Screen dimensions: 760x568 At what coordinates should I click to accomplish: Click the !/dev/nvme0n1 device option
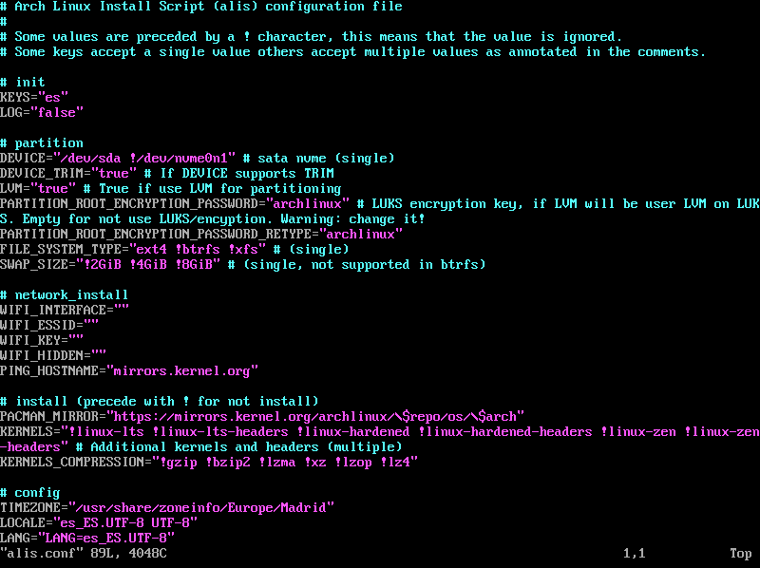pyautogui.click(x=179, y=158)
